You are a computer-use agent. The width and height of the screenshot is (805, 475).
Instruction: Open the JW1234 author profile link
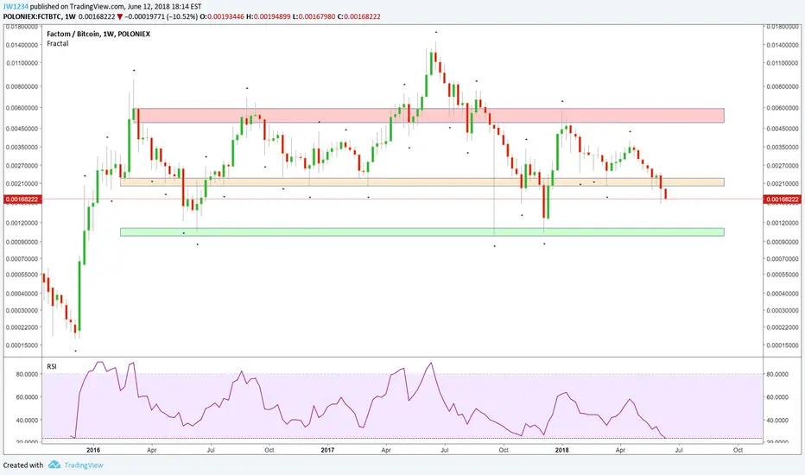coord(16,7)
